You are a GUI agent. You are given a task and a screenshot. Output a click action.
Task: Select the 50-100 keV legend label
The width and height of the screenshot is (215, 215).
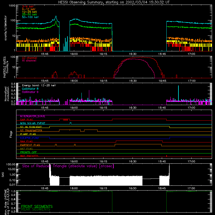click(x=30, y=17)
